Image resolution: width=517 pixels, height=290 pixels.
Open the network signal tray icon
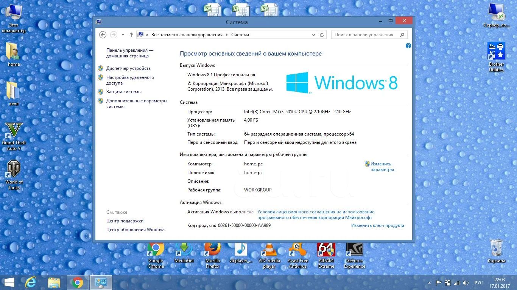pos(457,283)
